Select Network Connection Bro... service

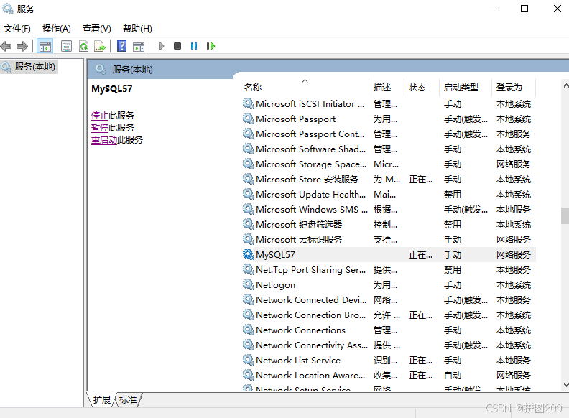click(388, 315)
